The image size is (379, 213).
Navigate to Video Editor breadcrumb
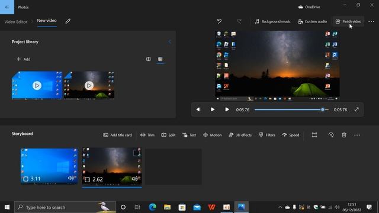click(16, 22)
